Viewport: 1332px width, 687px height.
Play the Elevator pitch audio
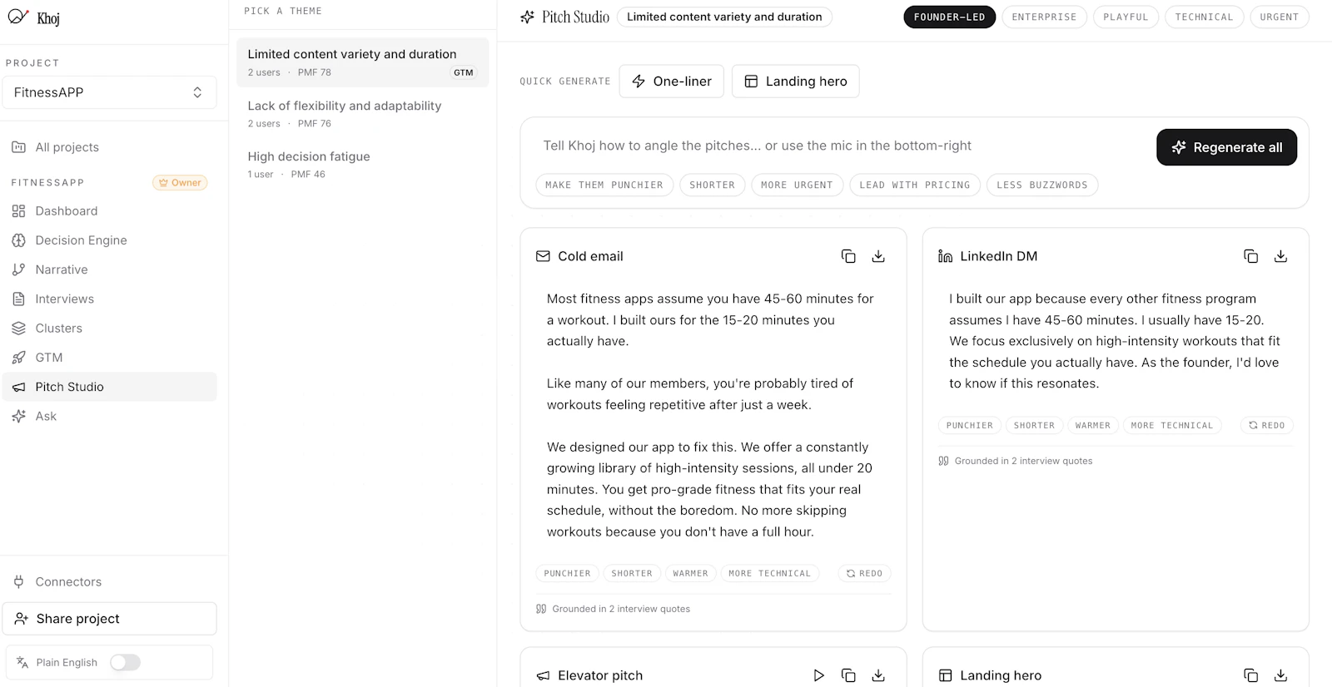(x=818, y=675)
